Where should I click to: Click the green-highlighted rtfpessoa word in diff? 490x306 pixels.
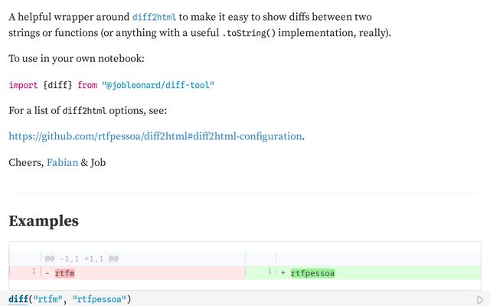click(x=312, y=272)
